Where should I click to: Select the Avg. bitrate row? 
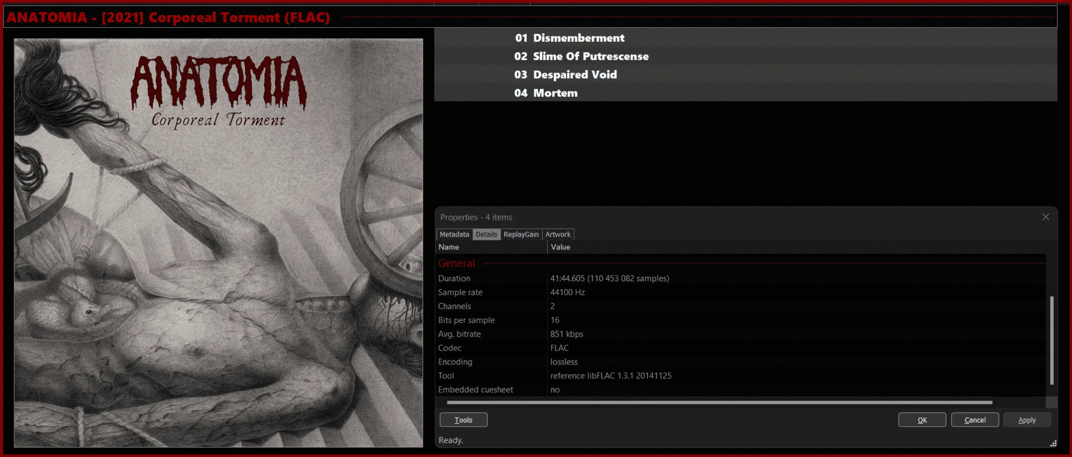pos(740,334)
